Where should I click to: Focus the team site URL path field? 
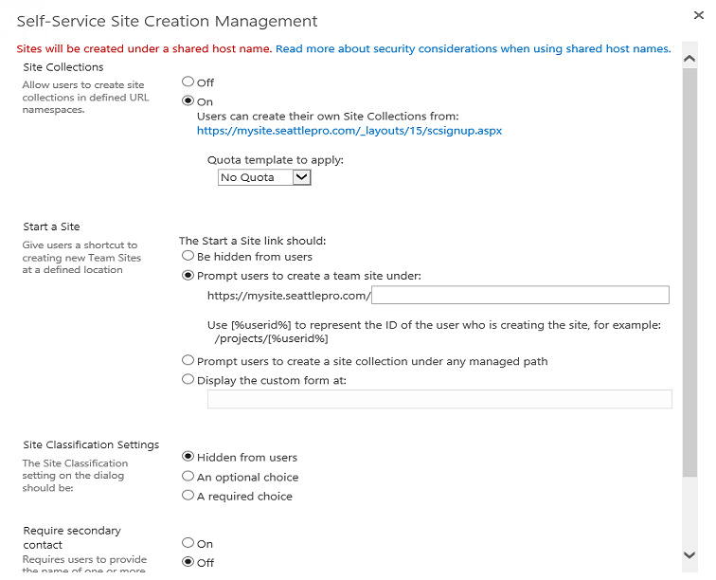coord(521,295)
